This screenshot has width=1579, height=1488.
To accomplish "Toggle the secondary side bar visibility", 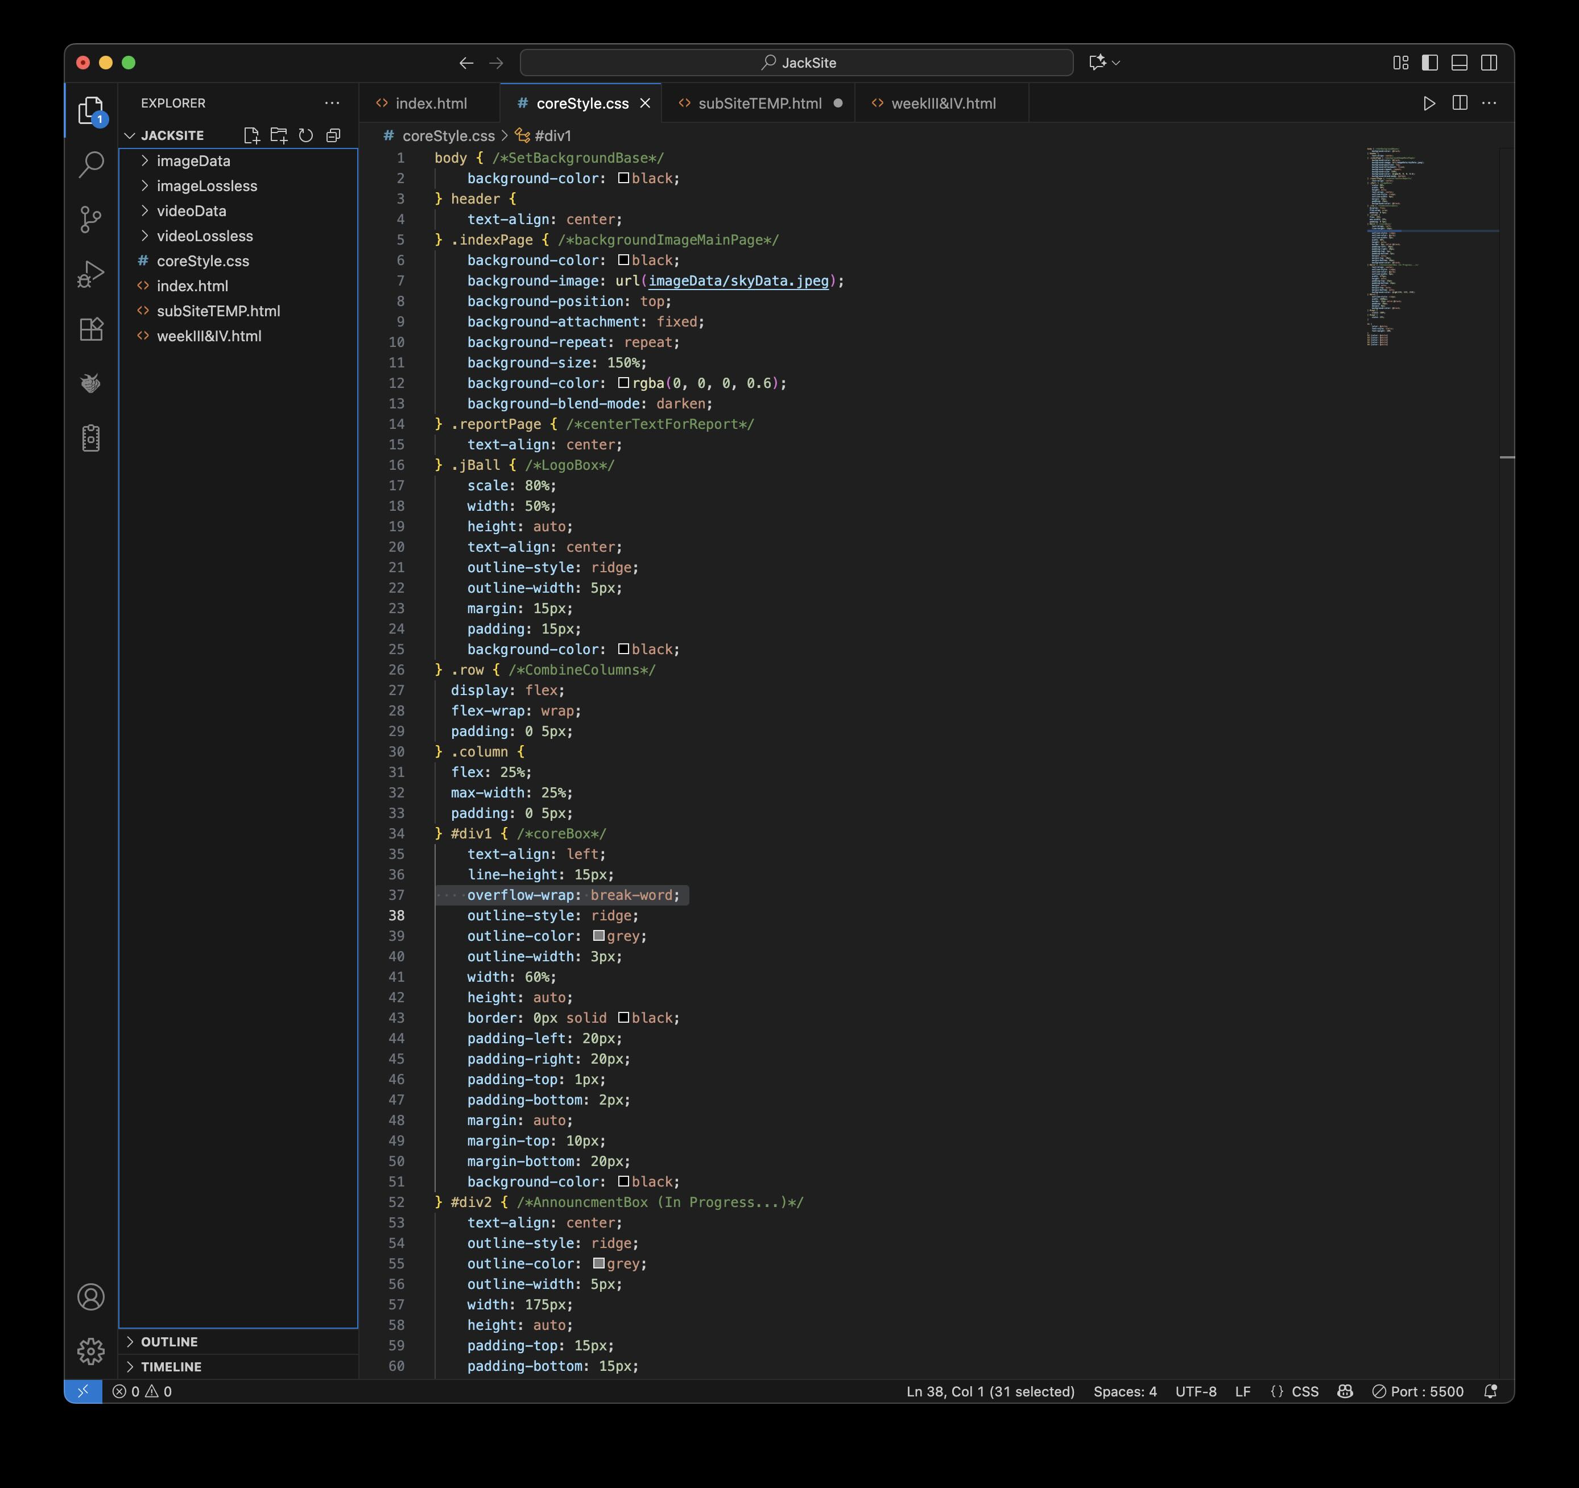I will (1489, 63).
